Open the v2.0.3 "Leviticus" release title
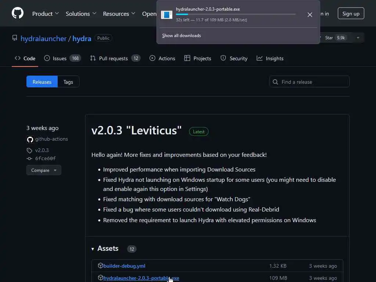Screen dimensions: 376x282 point(137,130)
